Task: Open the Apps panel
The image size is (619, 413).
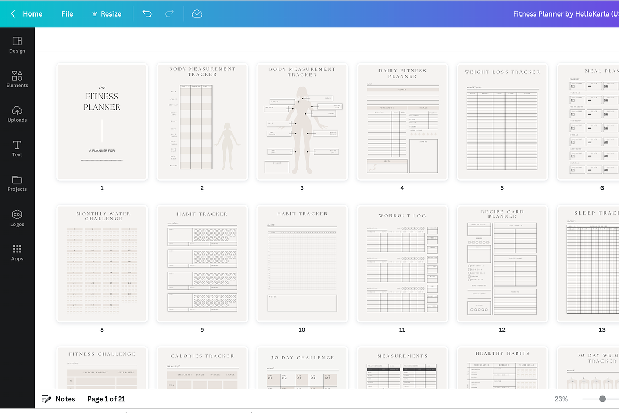Action: [x=17, y=252]
